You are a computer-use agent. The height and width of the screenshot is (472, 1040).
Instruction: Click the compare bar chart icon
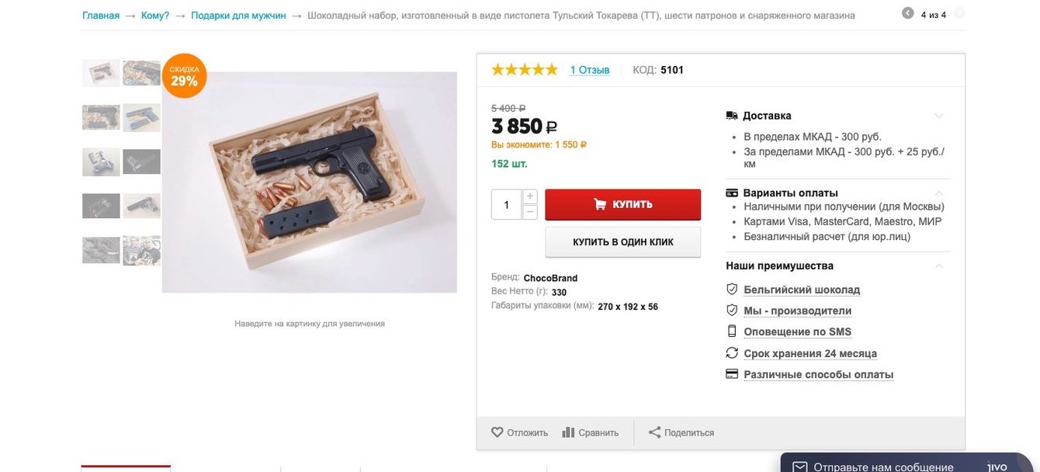coord(568,432)
